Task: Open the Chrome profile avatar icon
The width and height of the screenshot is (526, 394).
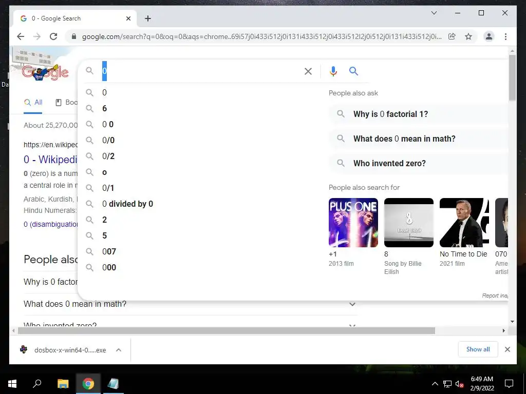Action: pyautogui.click(x=489, y=36)
